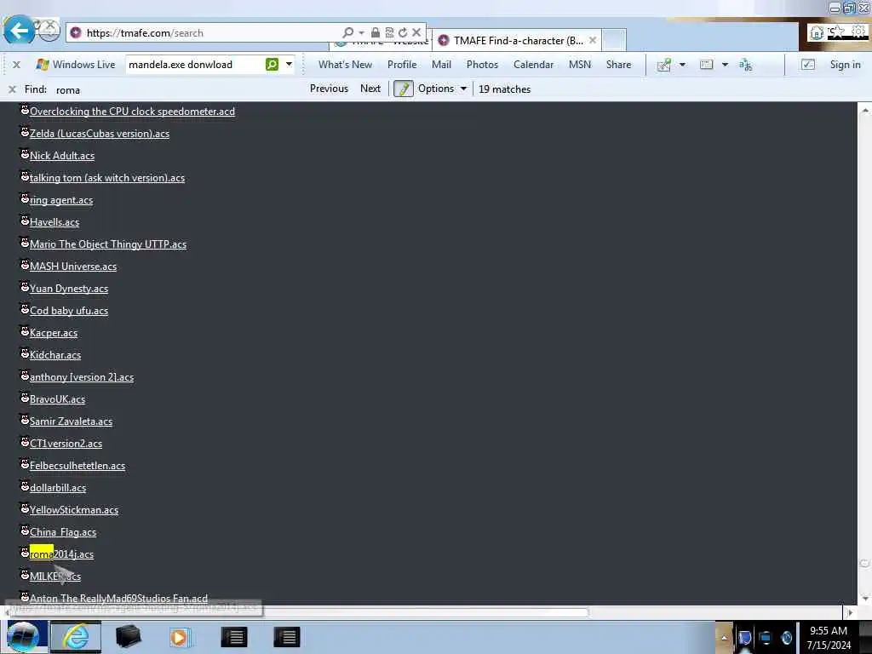
Task: Open MSN in Windows Live toolbar
Action: (x=579, y=65)
